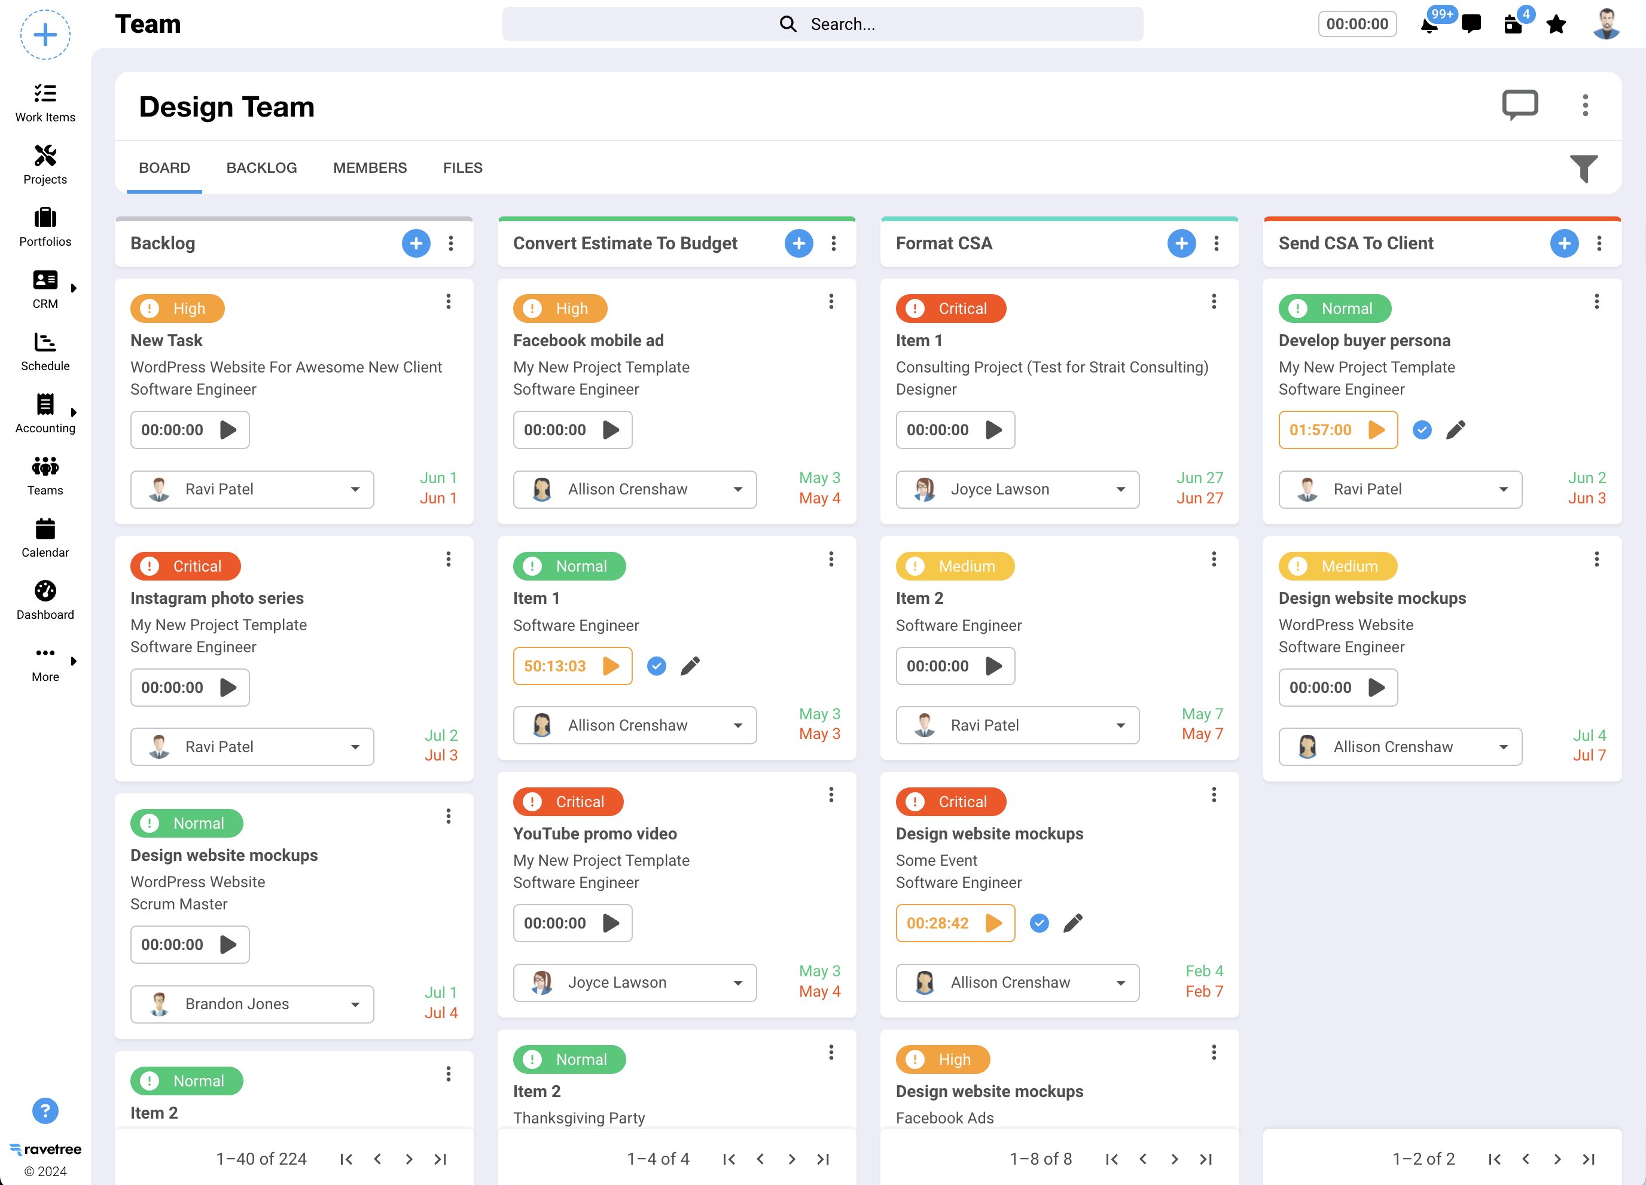Open the Dashboard from sidebar
Image resolution: width=1646 pixels, height=1185 pixels.
click(45, 600)
